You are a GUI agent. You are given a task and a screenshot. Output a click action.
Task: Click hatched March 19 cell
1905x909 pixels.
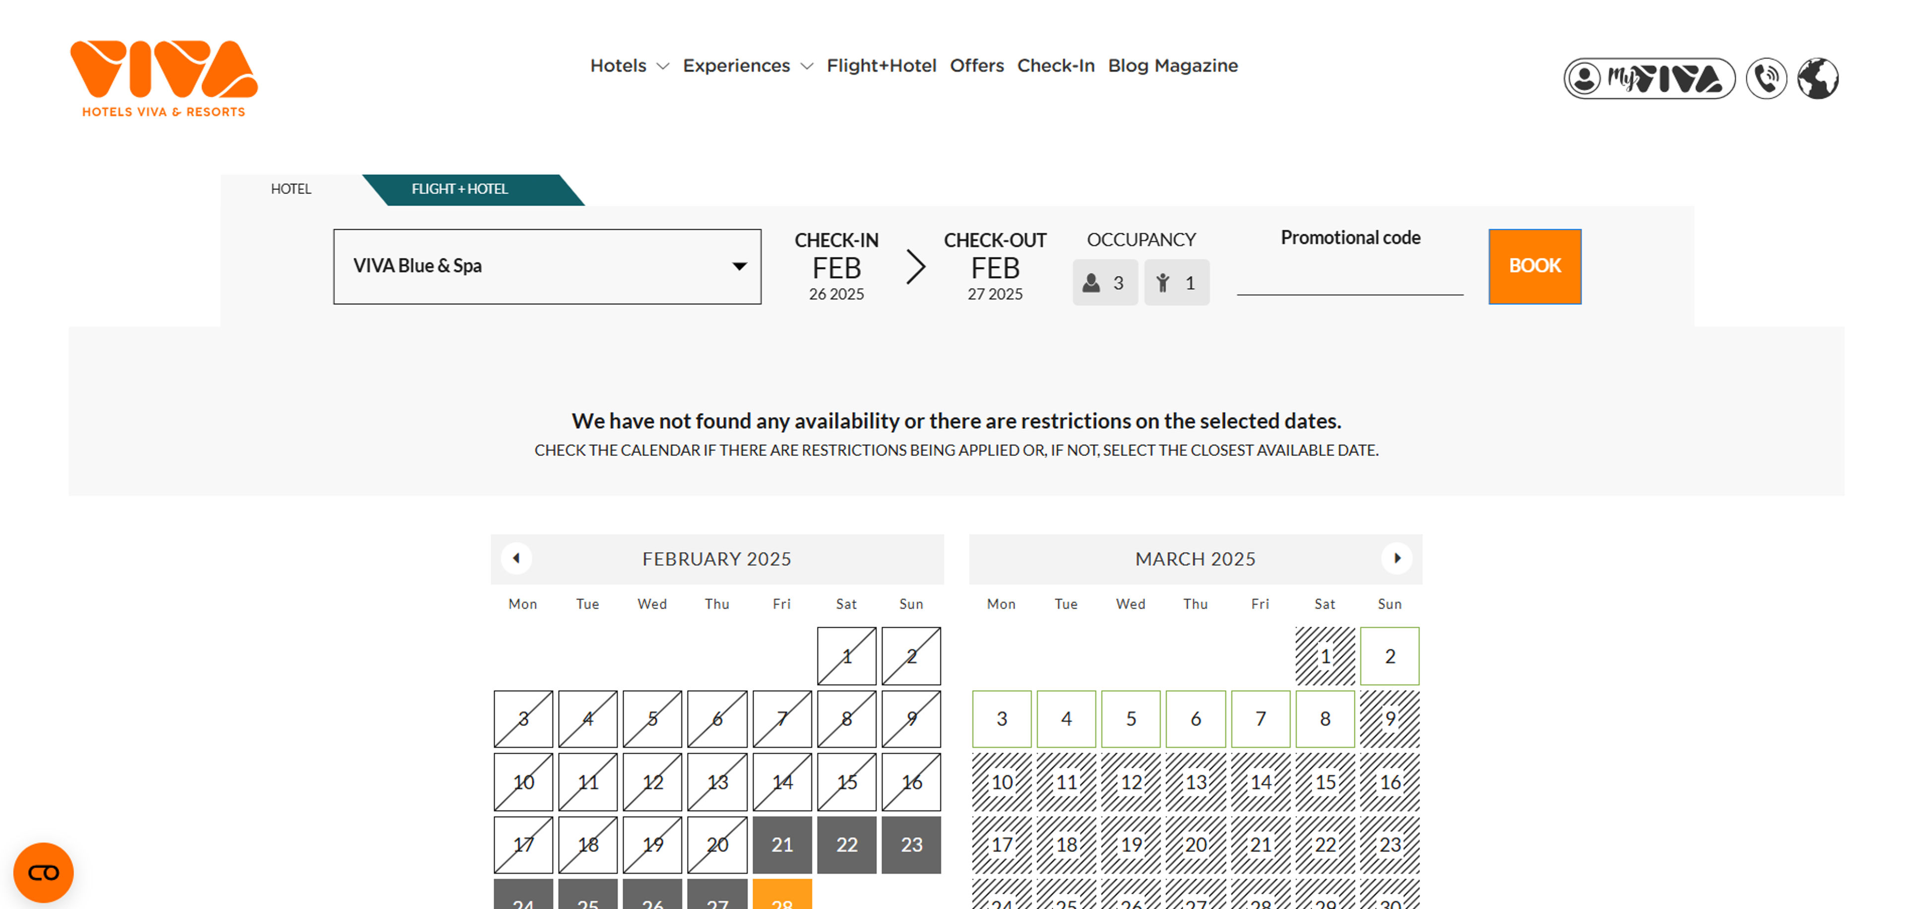[1131, 844]
